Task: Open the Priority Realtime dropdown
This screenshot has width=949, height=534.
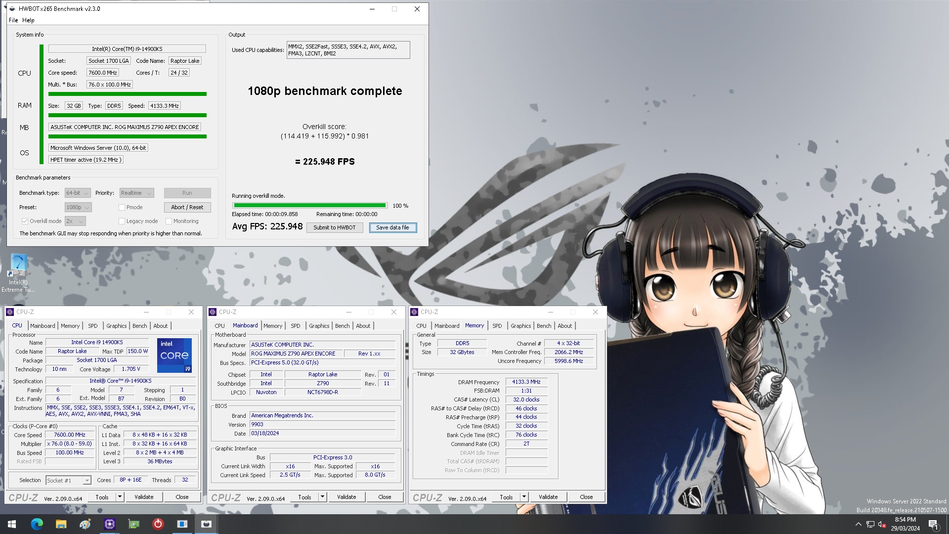Action: (x=136, y=193)
